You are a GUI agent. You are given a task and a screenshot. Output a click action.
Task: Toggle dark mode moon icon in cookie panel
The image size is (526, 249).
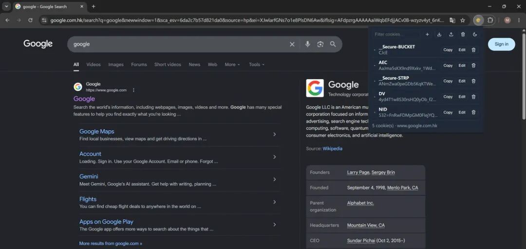click(x=475, y=34)
